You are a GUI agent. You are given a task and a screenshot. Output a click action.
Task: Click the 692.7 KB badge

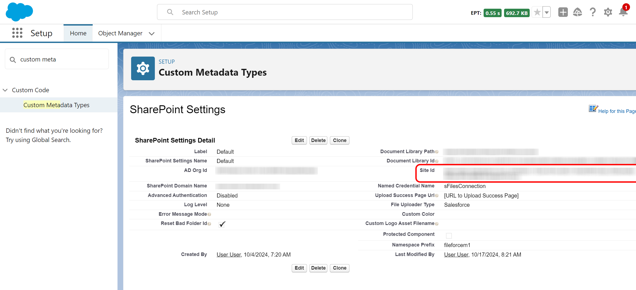tap(517, 13)
